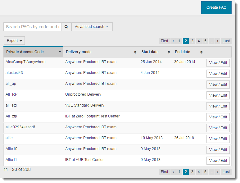Click the Allie11 access code
240x183 pixels.
tap(11, 160)
